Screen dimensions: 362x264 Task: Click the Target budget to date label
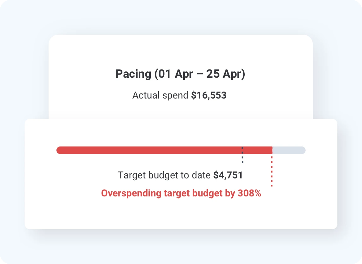pyautogui.click(x=164, y=175)
